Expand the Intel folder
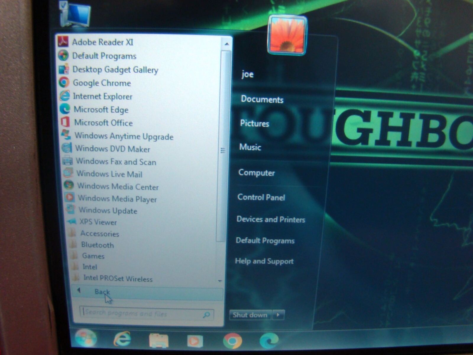The height and width of the screenshot is (355, 473). click(x=85, y=267)
